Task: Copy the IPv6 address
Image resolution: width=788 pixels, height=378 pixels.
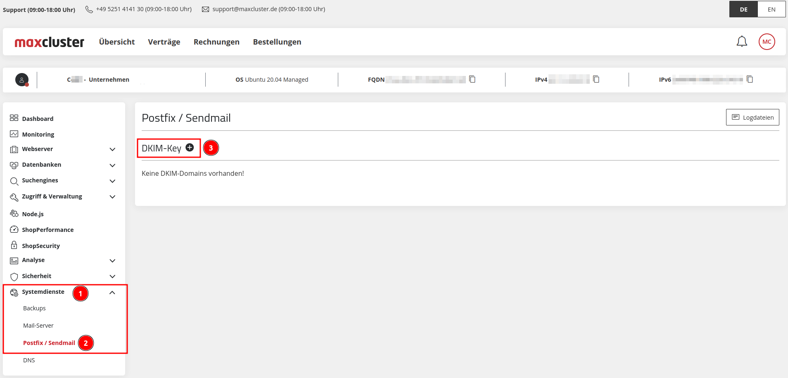Action: click(x=750, y=79)
